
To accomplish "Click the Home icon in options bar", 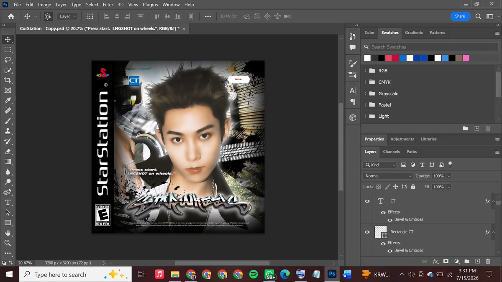I will (11, 16).
